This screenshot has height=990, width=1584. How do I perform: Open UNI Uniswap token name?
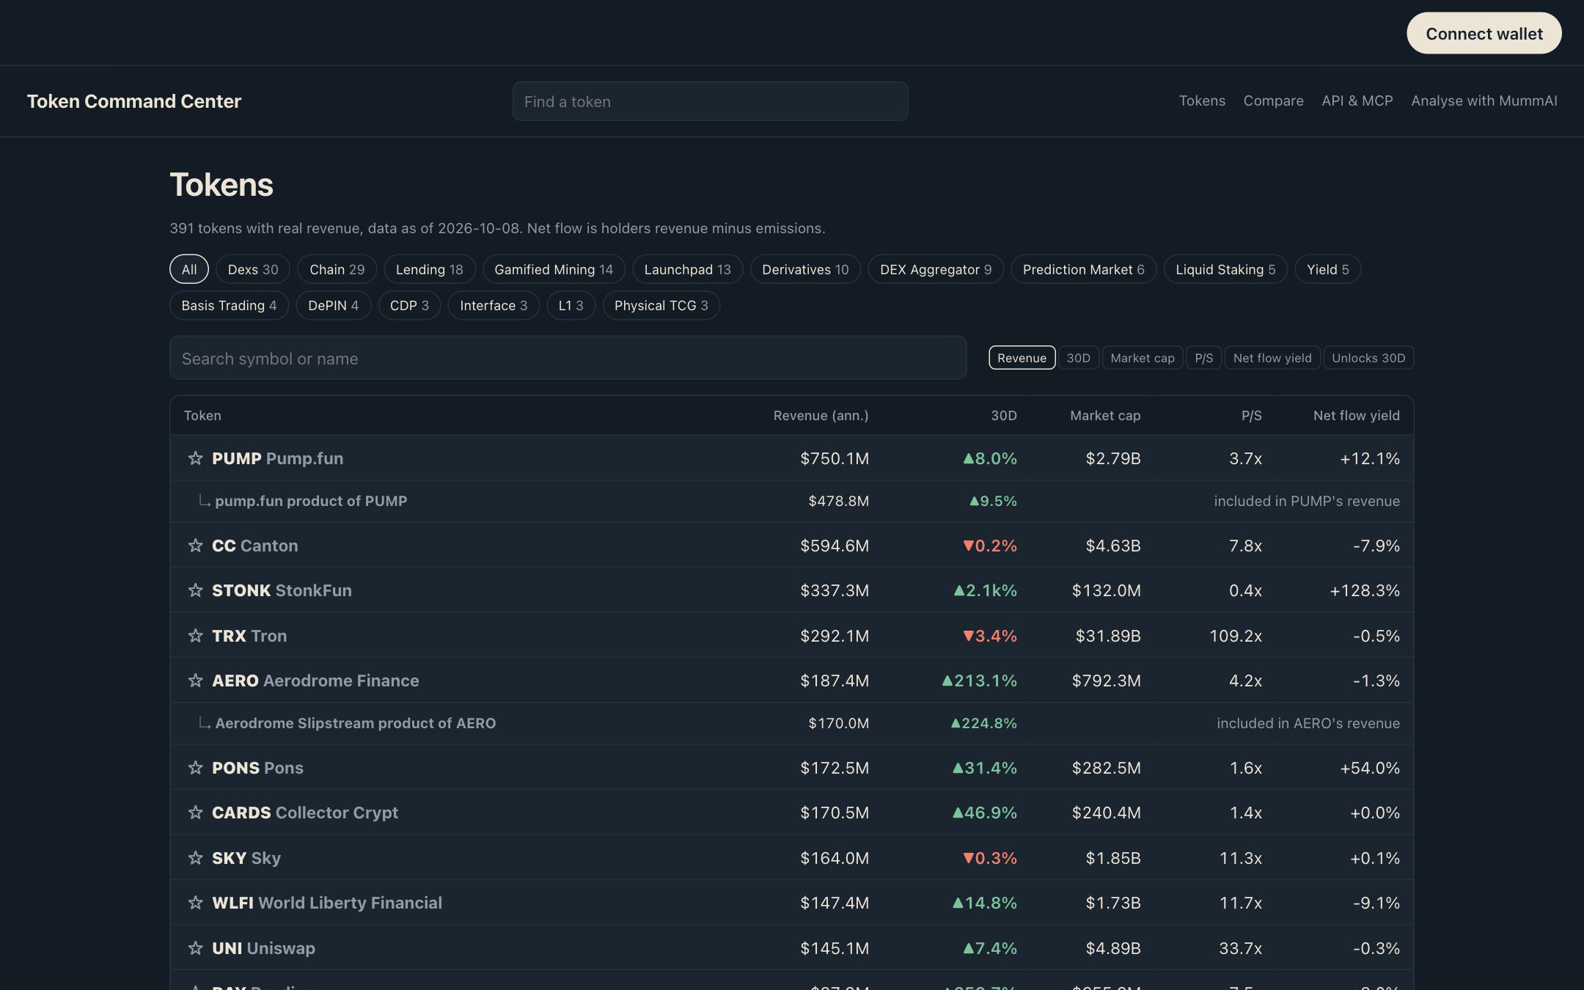coord(263,948)
